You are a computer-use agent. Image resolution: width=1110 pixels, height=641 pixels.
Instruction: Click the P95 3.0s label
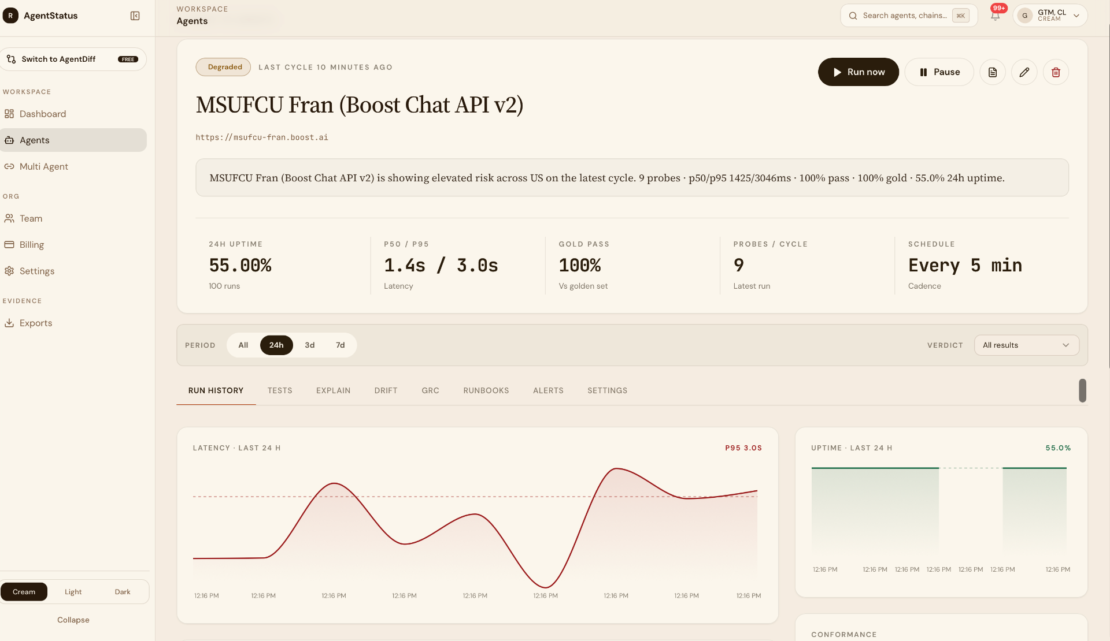point(743,448)
